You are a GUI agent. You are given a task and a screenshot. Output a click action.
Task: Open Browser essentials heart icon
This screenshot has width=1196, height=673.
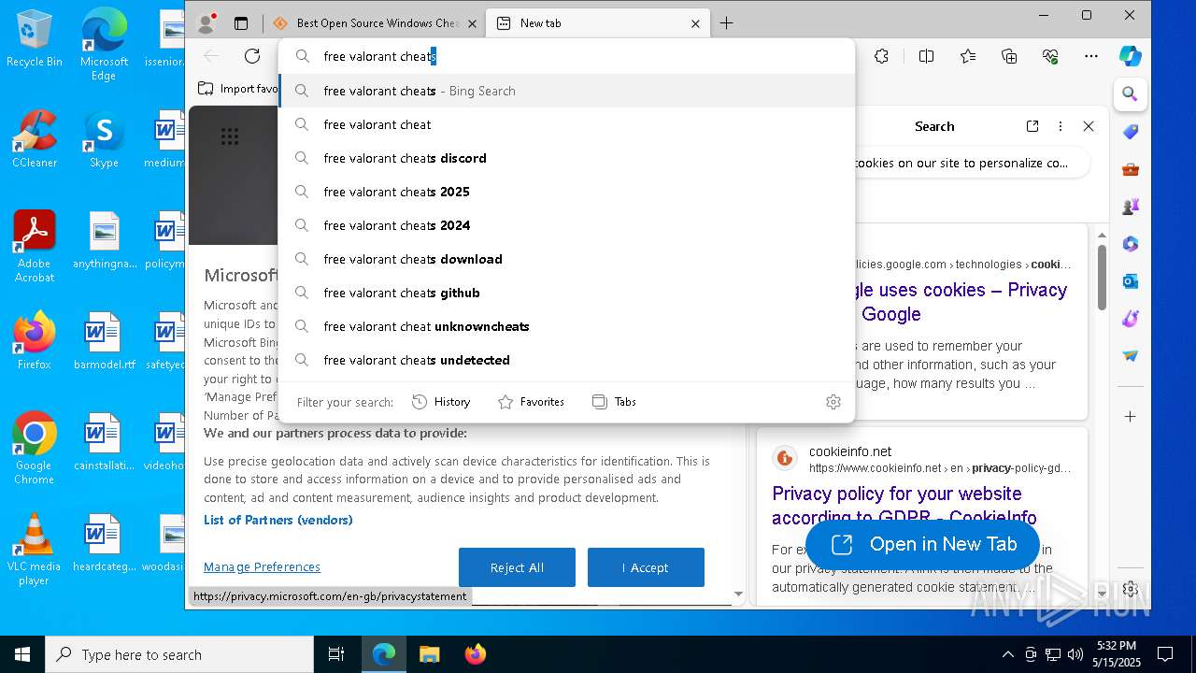click(x=1050, y=56)
